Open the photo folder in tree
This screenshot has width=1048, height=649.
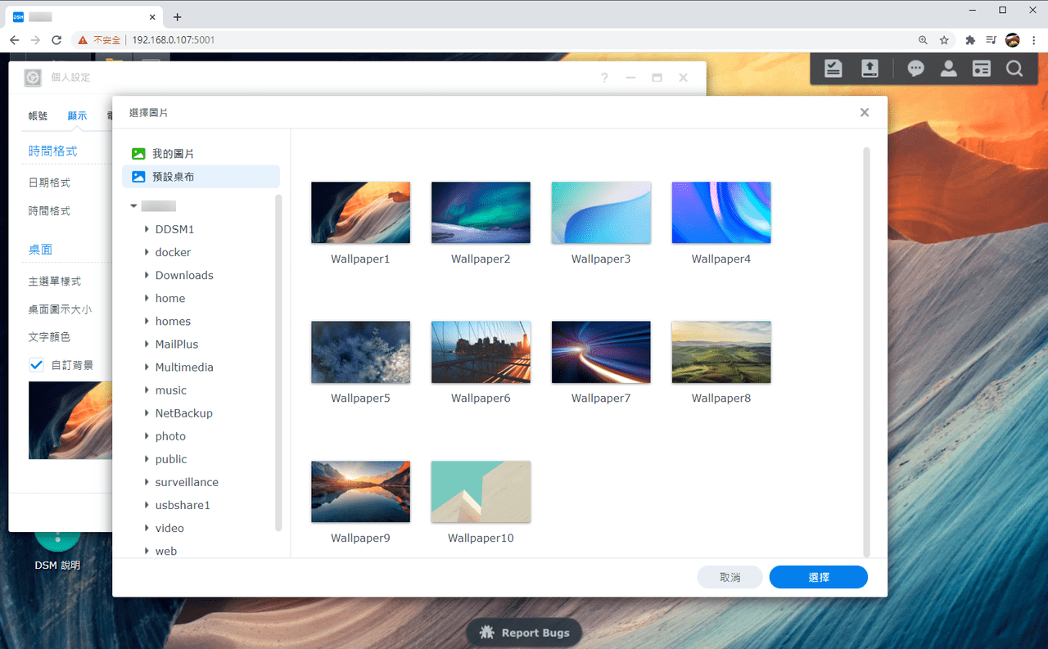[170, 436]
